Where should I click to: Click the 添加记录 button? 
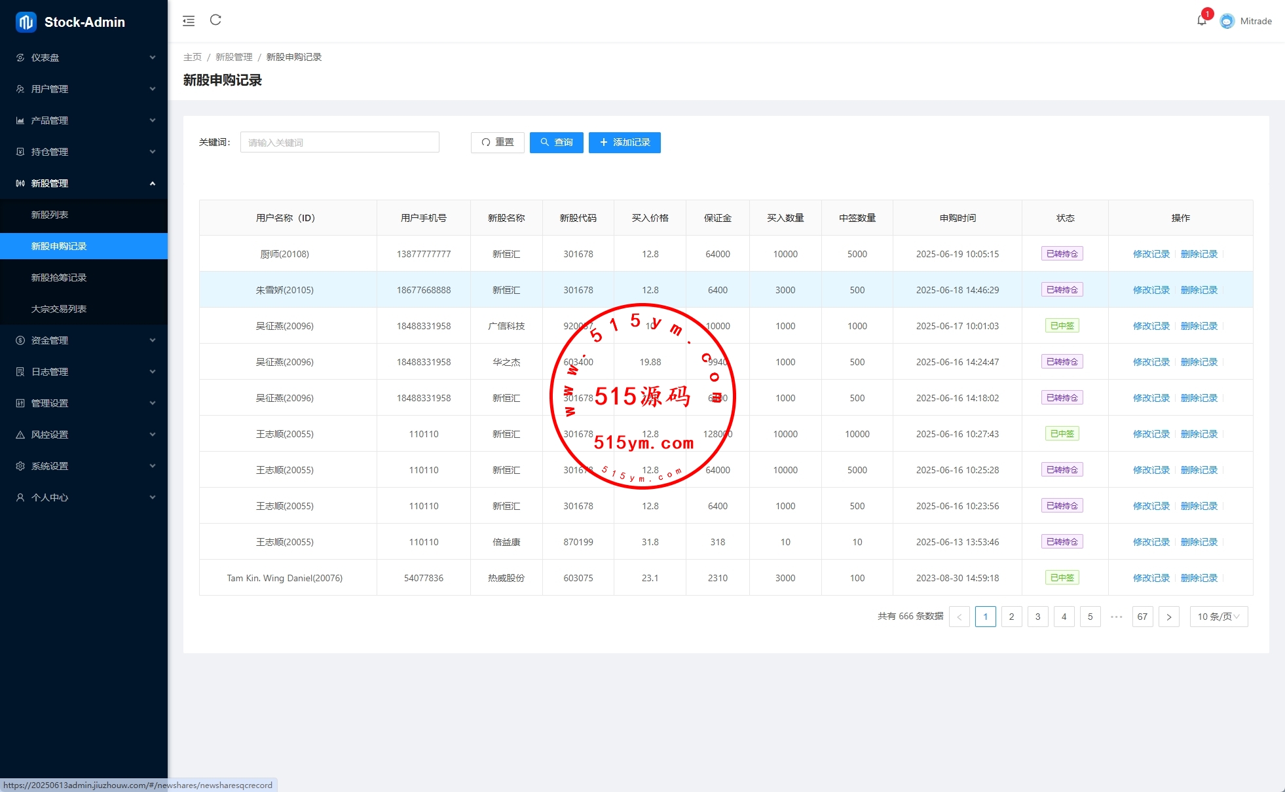(x=624, y=142)
